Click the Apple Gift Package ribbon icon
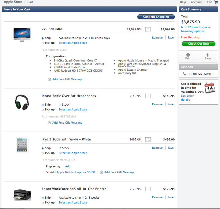 pos(47,172)
